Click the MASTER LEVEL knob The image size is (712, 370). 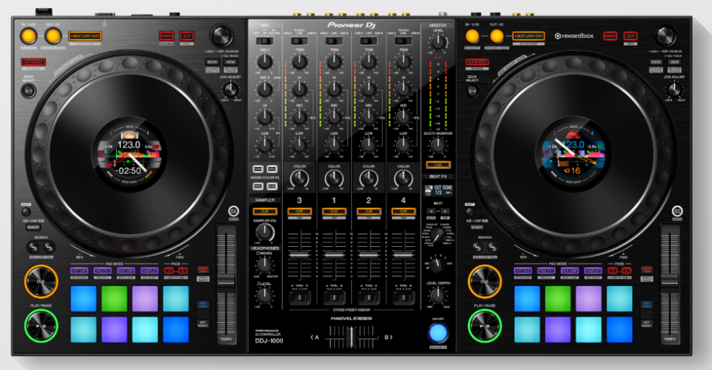point(438,42)
